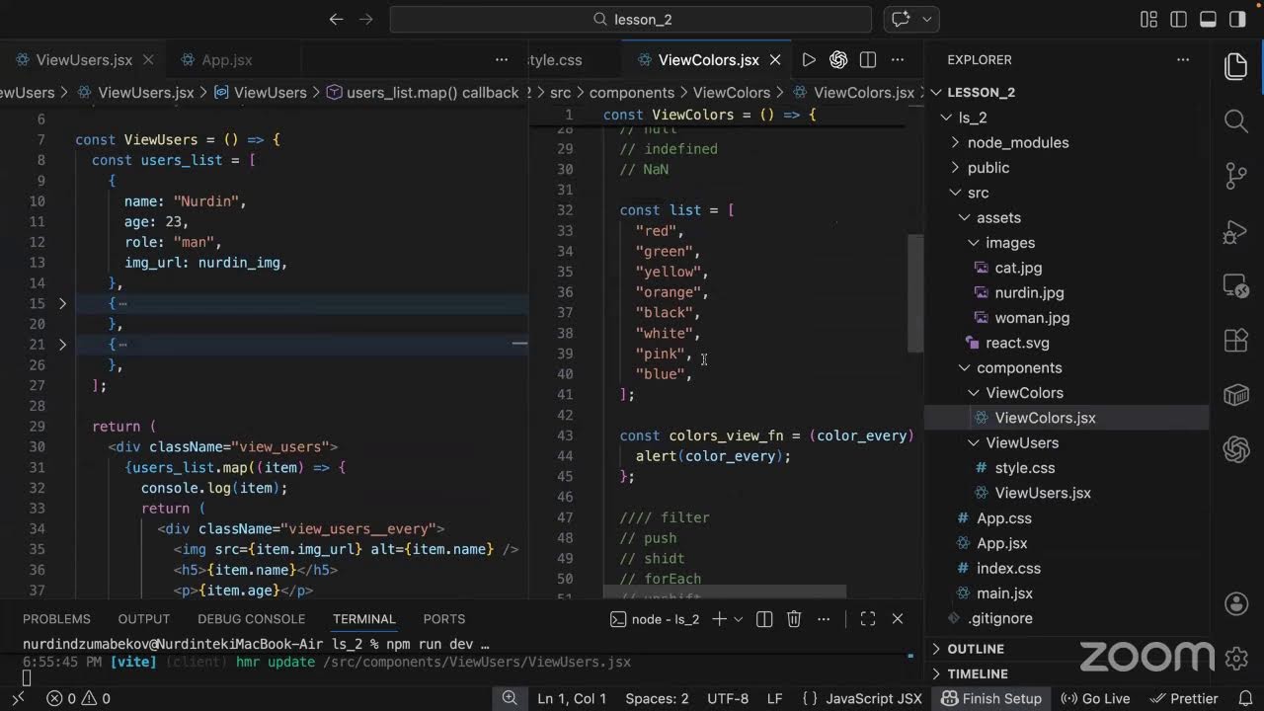This screenshot has width=1264, height=711.
Task: Open woman.jpg in the explorer
Action: 1032,318
